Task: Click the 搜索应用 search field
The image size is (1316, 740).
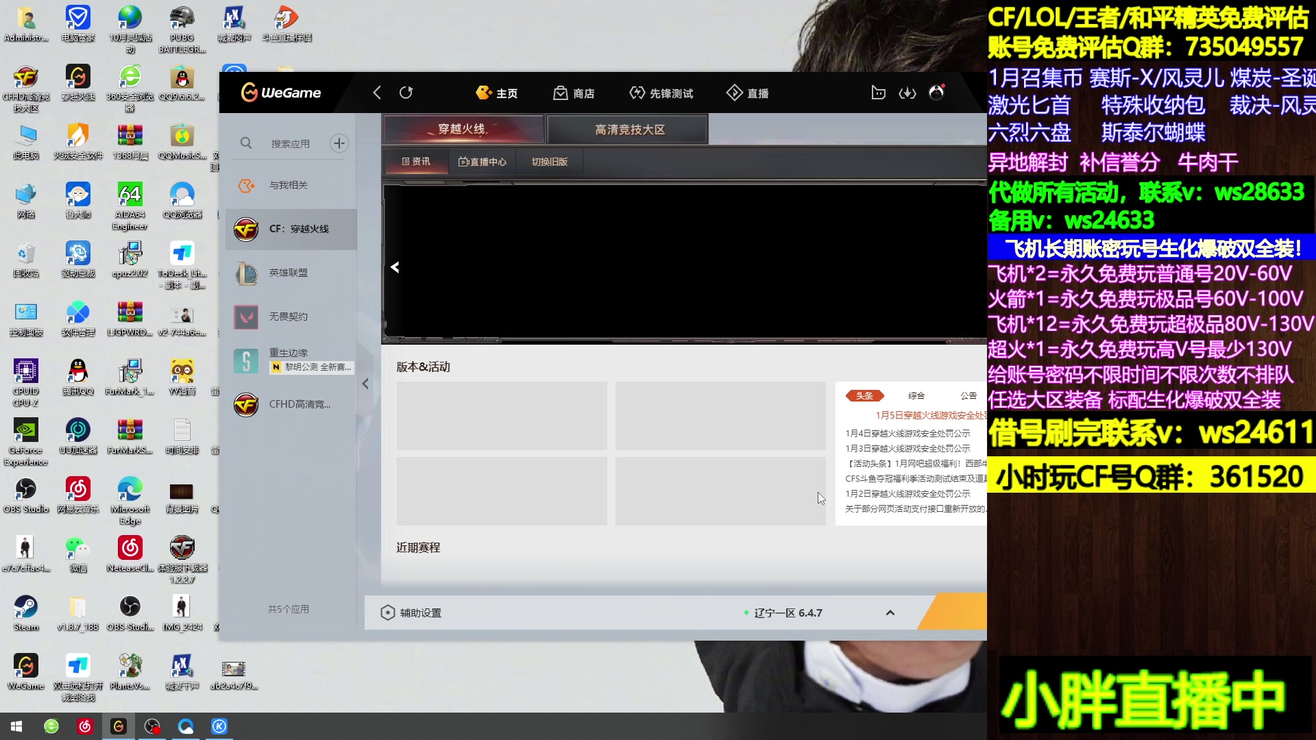Action: click(x=290, y=144)
